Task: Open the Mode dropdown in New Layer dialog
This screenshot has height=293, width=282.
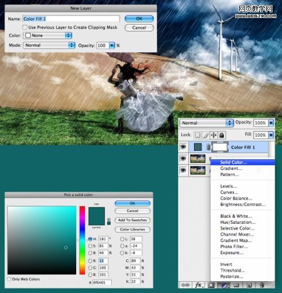Action: (x=49, y=45)
